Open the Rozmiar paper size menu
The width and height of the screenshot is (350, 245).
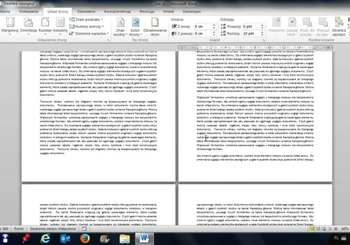click(45, 26)
